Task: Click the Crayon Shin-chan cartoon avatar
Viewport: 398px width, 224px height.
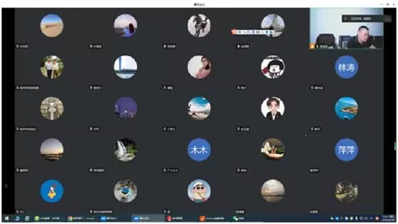Action: pyautogui.click(x=199, y=191)
